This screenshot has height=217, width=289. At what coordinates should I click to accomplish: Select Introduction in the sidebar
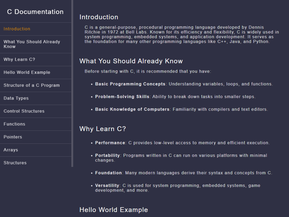click(17, 29)
